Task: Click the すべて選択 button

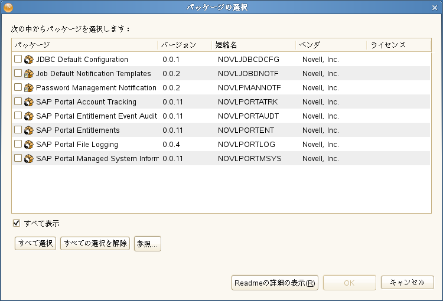Action: (x=35, y=243)
